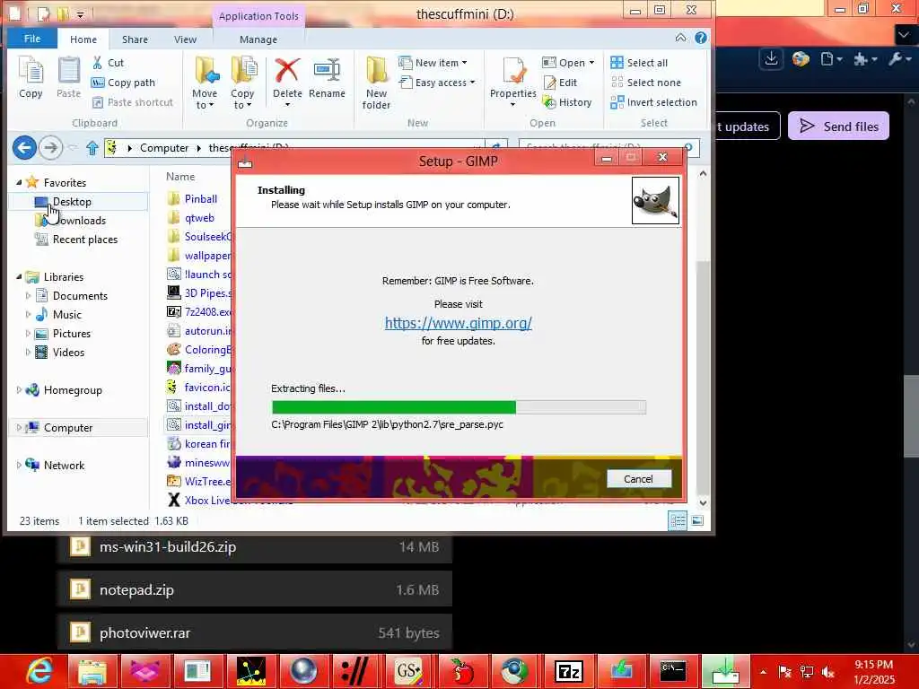Open the New item dropdown
Viewport: 919px width, 689px height.
(433, 63)
